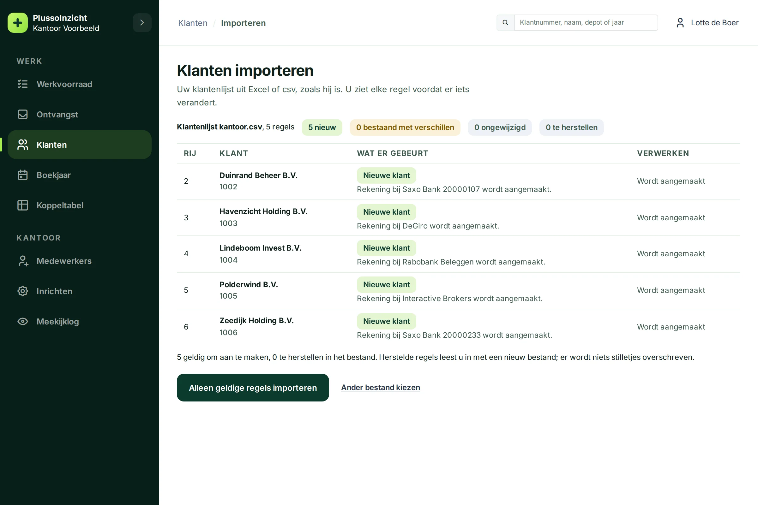The width and height of the screenshot is (758, 505).
Task: Click the search magnifier icon
Action: tap(505, 22)
